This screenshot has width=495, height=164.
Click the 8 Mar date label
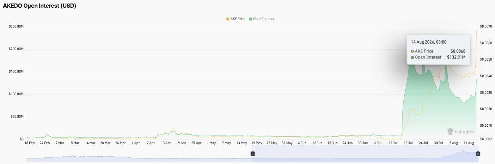click(x=75, y=143)
